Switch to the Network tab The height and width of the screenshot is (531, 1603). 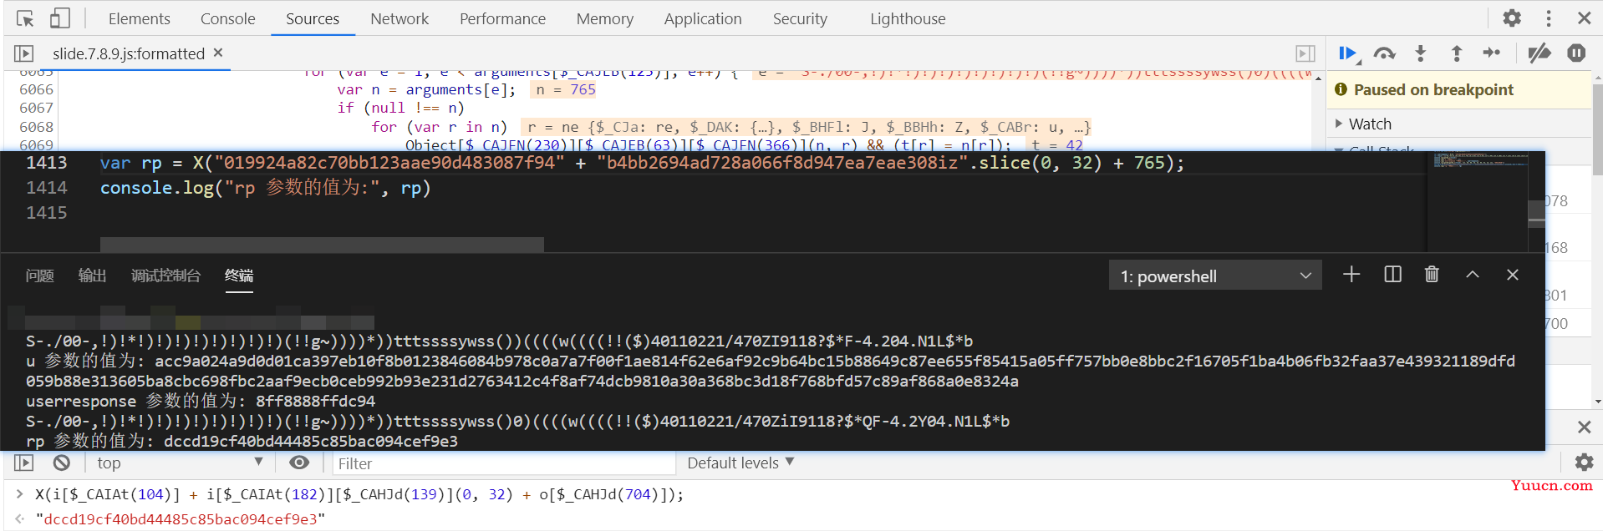tap(399, 18)
